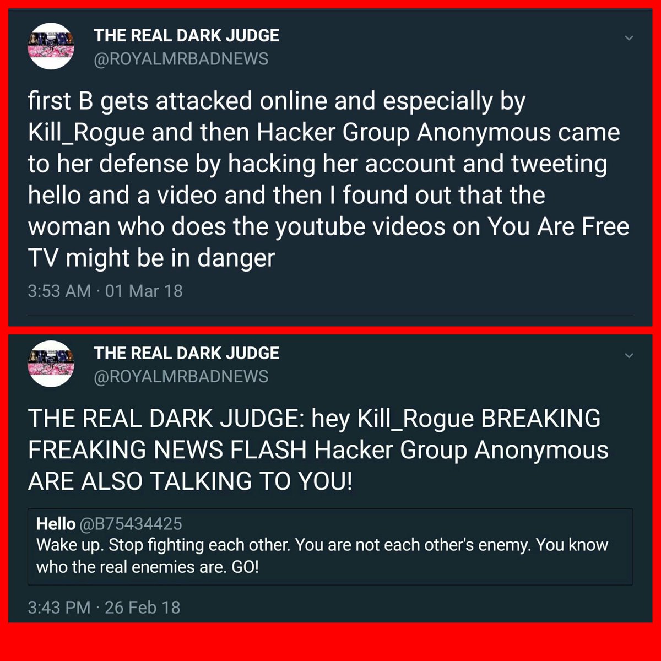The image size is (661, 661).
Task: Open the quoted tweet from Hello
Action: click(x=330, y=546)
